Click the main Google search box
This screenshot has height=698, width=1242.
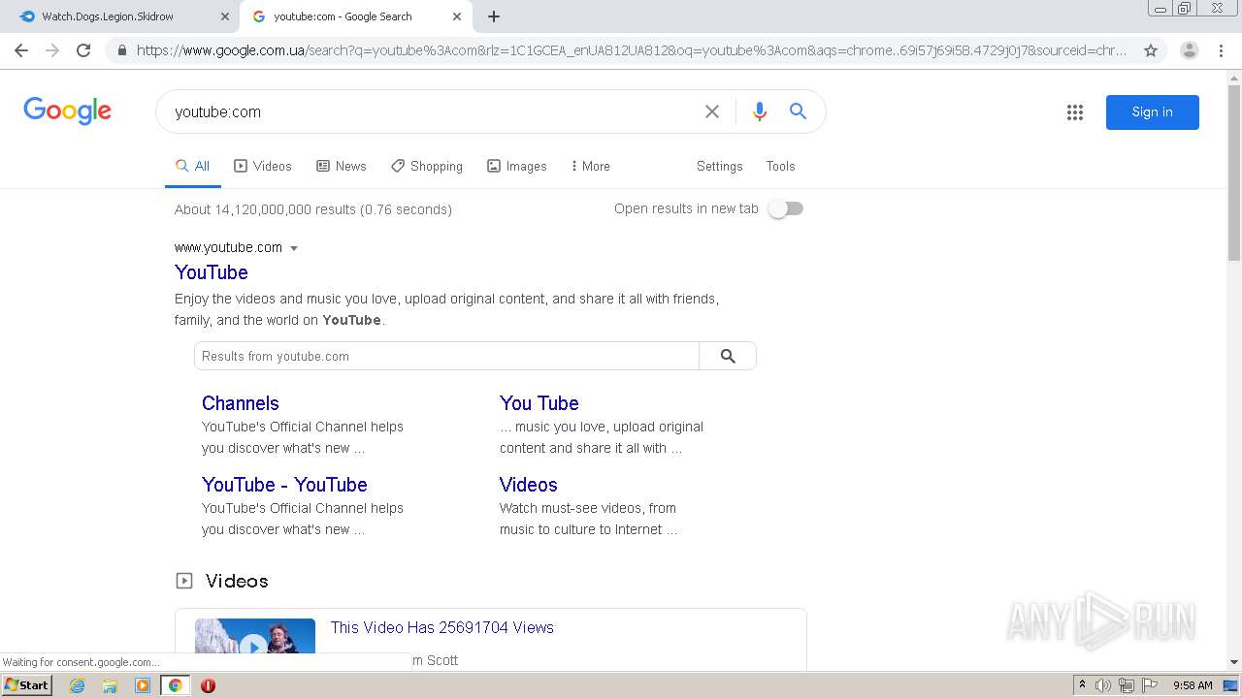point(432,111)
